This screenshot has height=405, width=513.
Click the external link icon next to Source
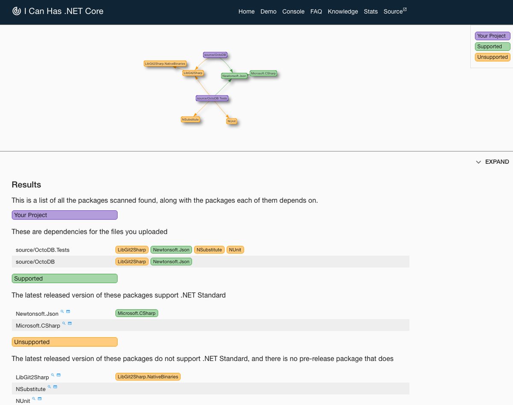point(405,9)
